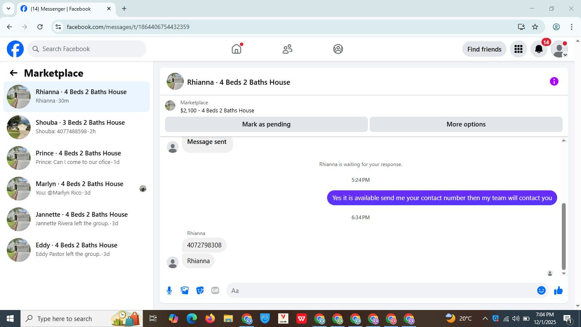Open the Windows Start menu
581x327 pixels.
tap(10, 318)
